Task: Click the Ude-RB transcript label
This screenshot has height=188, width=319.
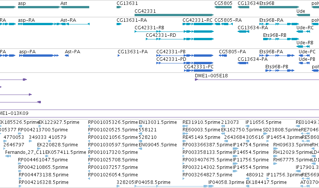Action: (305, 43)
